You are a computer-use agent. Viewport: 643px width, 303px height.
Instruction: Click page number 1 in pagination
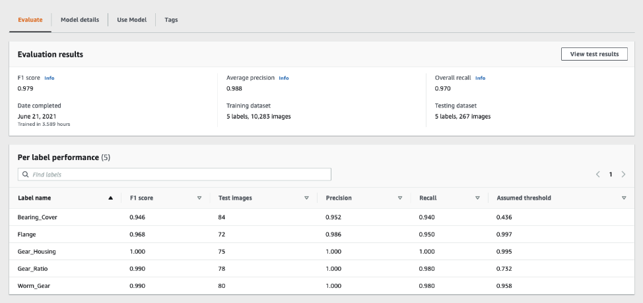pyautogui.click(x=611, y=175)
